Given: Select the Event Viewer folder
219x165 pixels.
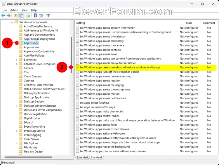Looking at the screenshot, I should [x=32, y=139].
